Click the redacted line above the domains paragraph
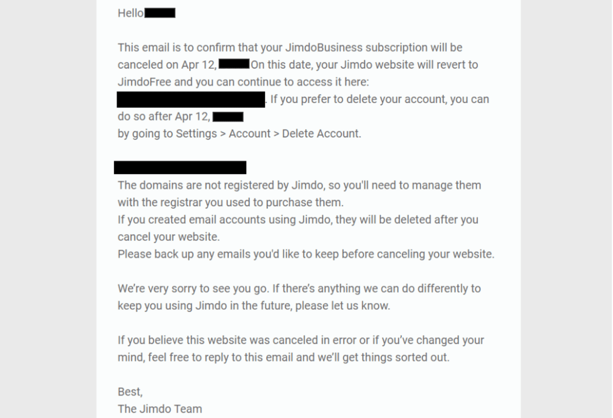 [180, 167]
